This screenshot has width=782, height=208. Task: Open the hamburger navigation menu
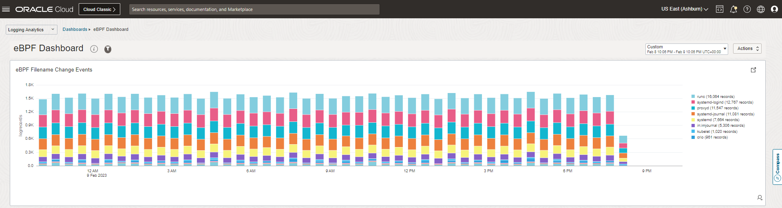coord(6,9)
